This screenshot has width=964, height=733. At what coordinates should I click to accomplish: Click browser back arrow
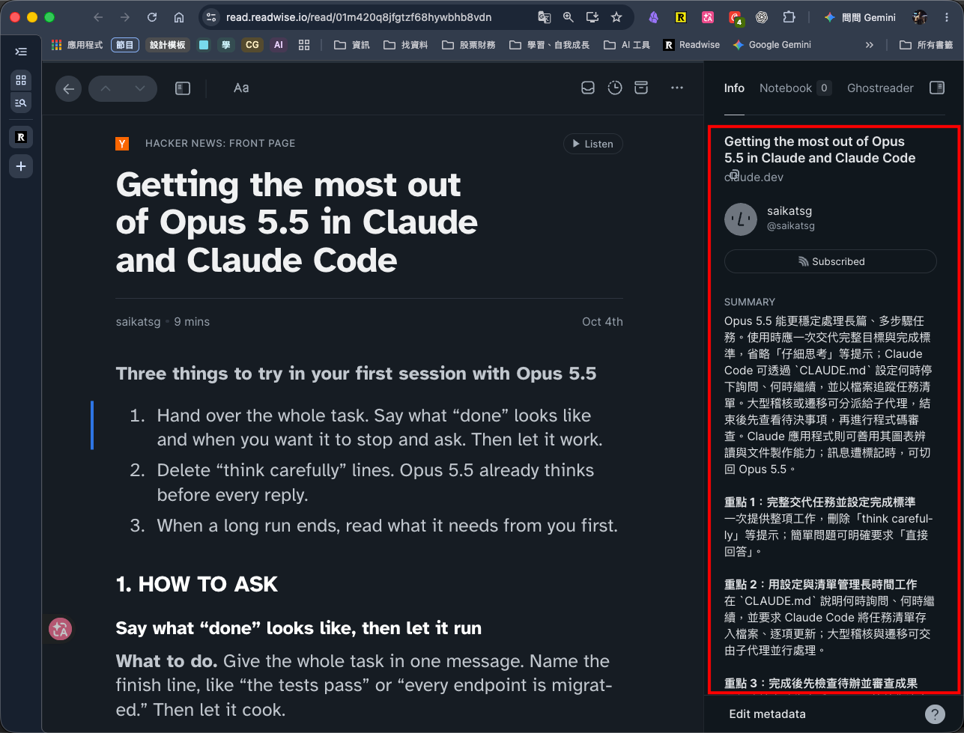pyautogui.click(x=98, y=17)
